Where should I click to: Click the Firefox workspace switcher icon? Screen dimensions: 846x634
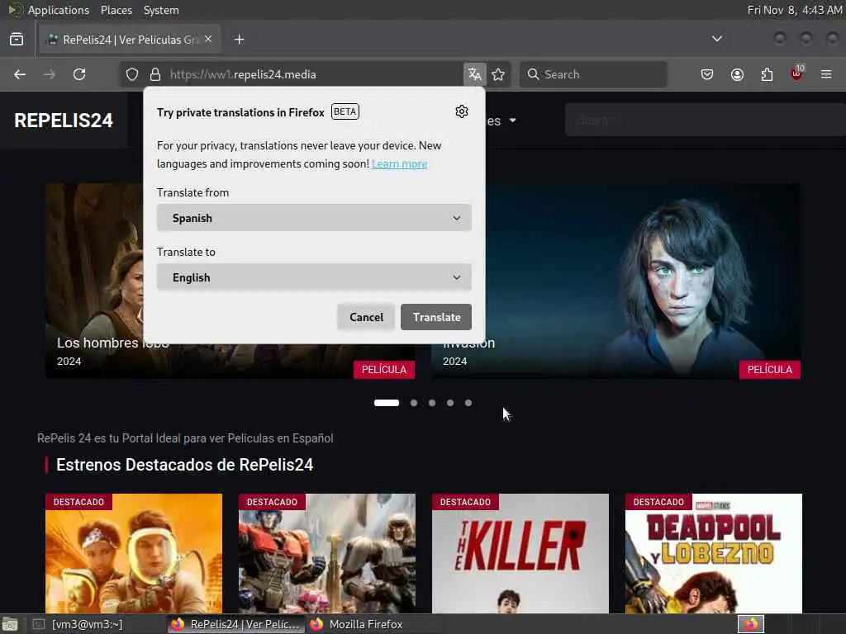[x=751, y=624]
